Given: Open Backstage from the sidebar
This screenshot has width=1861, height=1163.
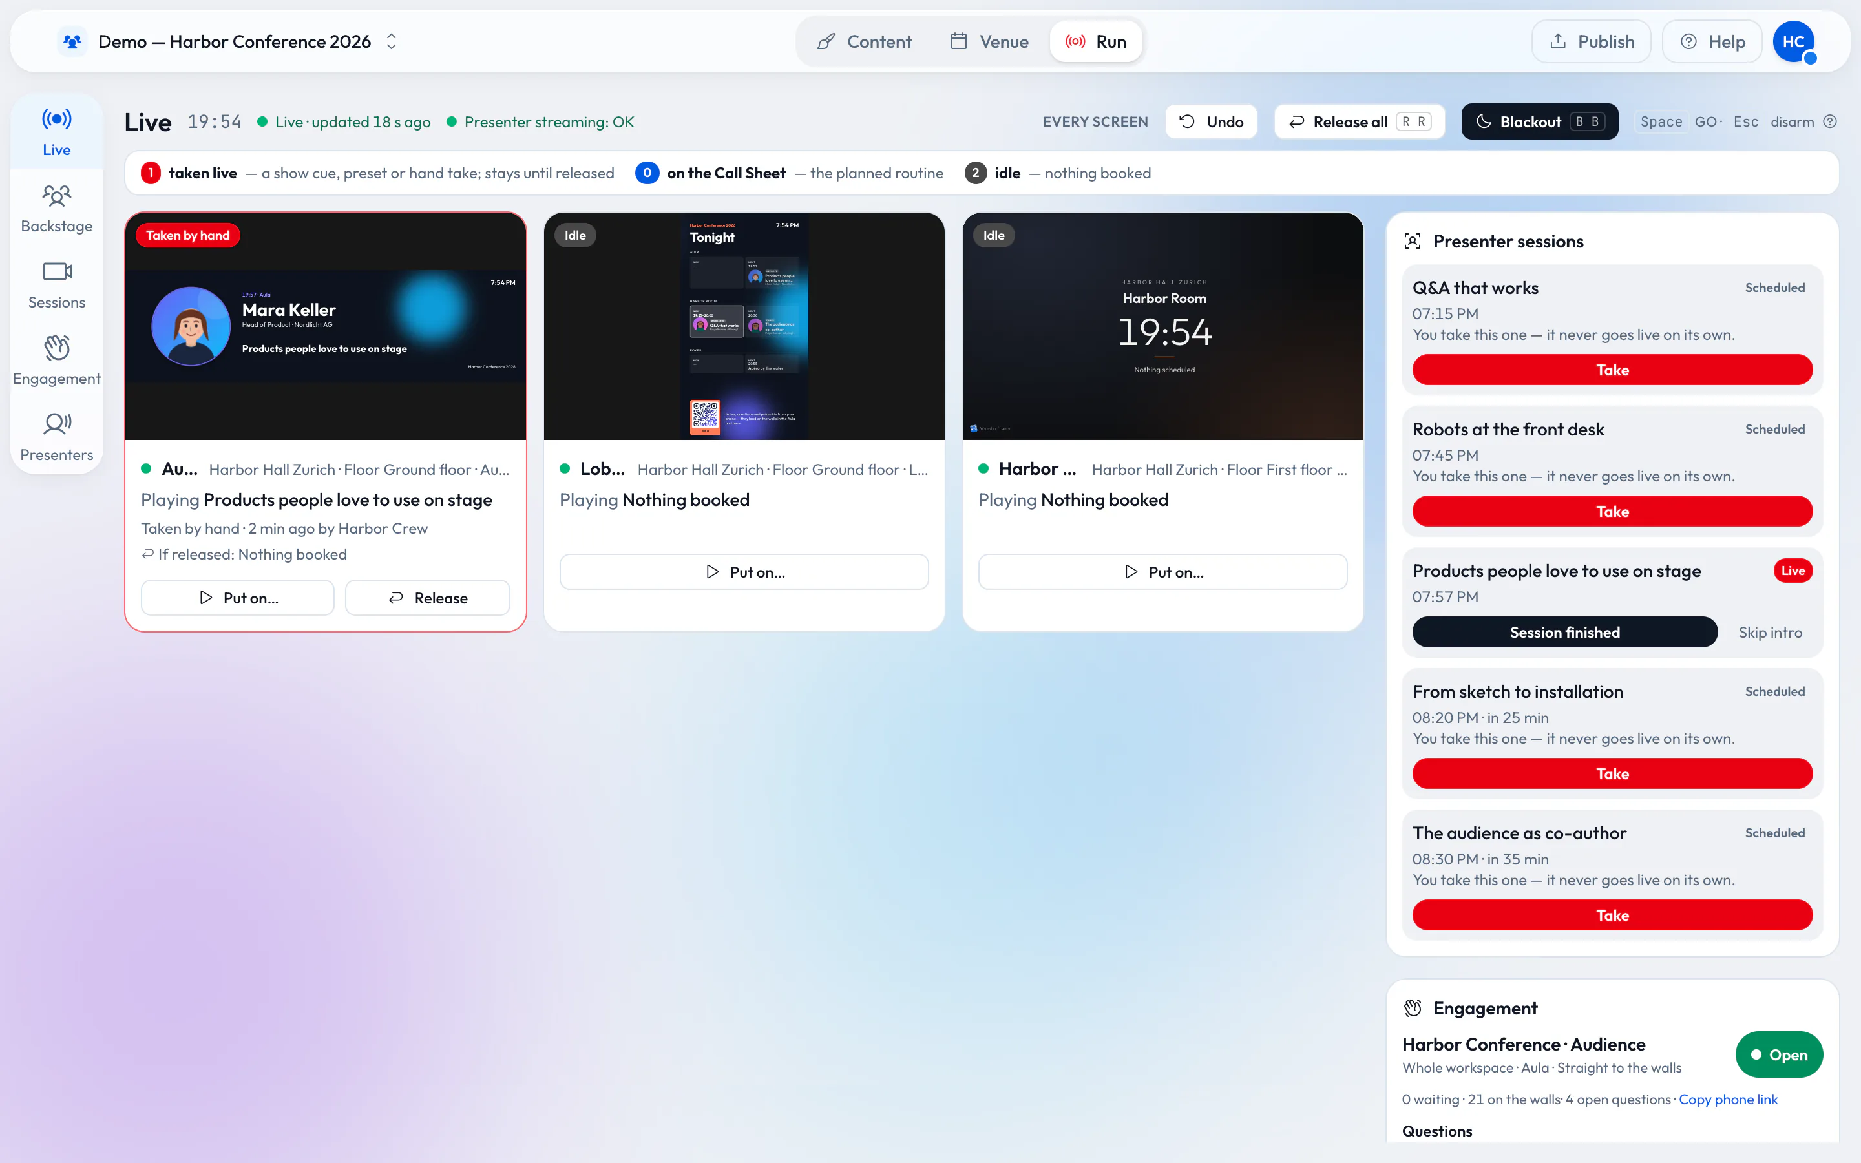Looking at the screenshot, I should (56, 209).
